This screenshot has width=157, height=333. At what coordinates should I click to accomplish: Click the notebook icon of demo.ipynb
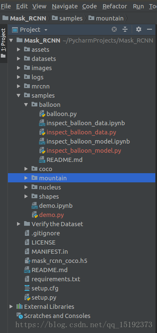34,206
